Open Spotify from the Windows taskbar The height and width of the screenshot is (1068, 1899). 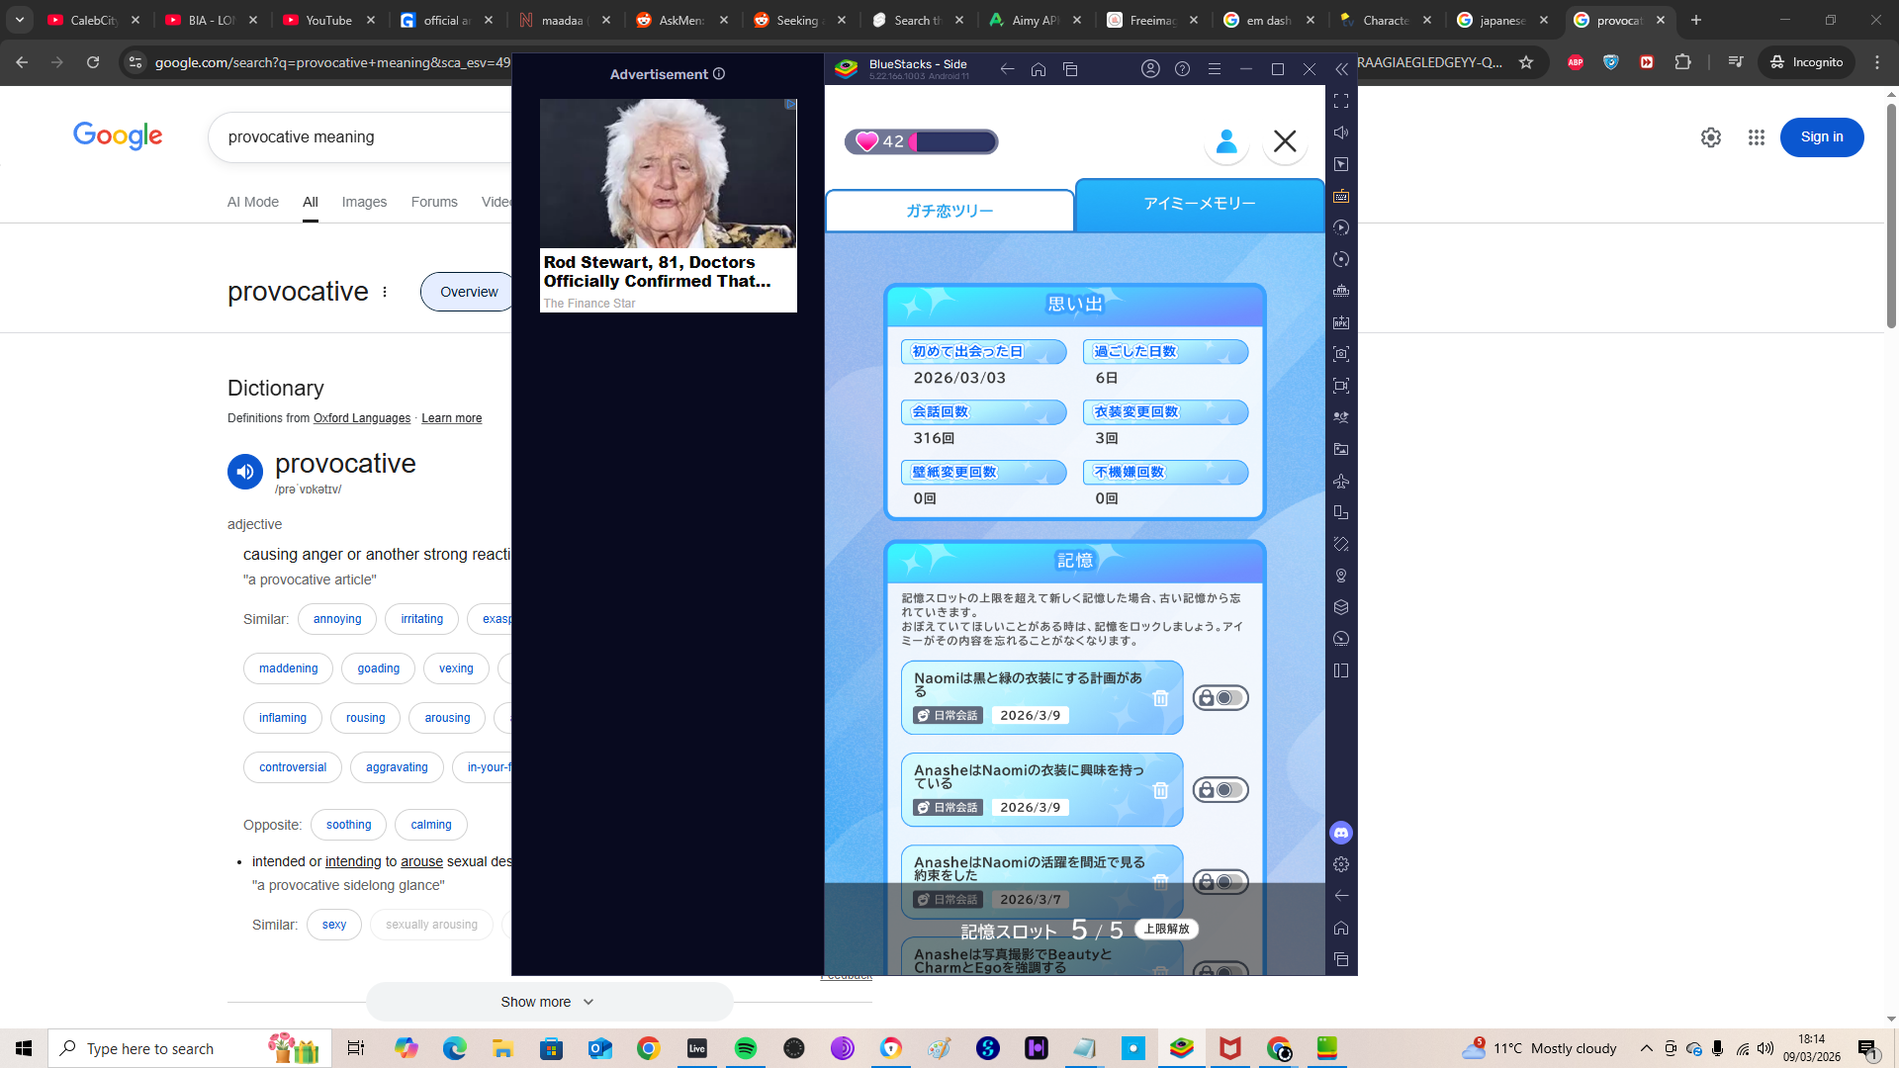click(746, 1048)
